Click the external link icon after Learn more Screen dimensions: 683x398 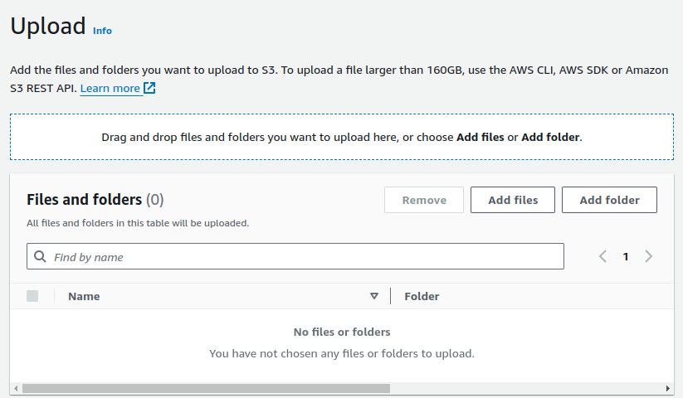coord(149,88)
